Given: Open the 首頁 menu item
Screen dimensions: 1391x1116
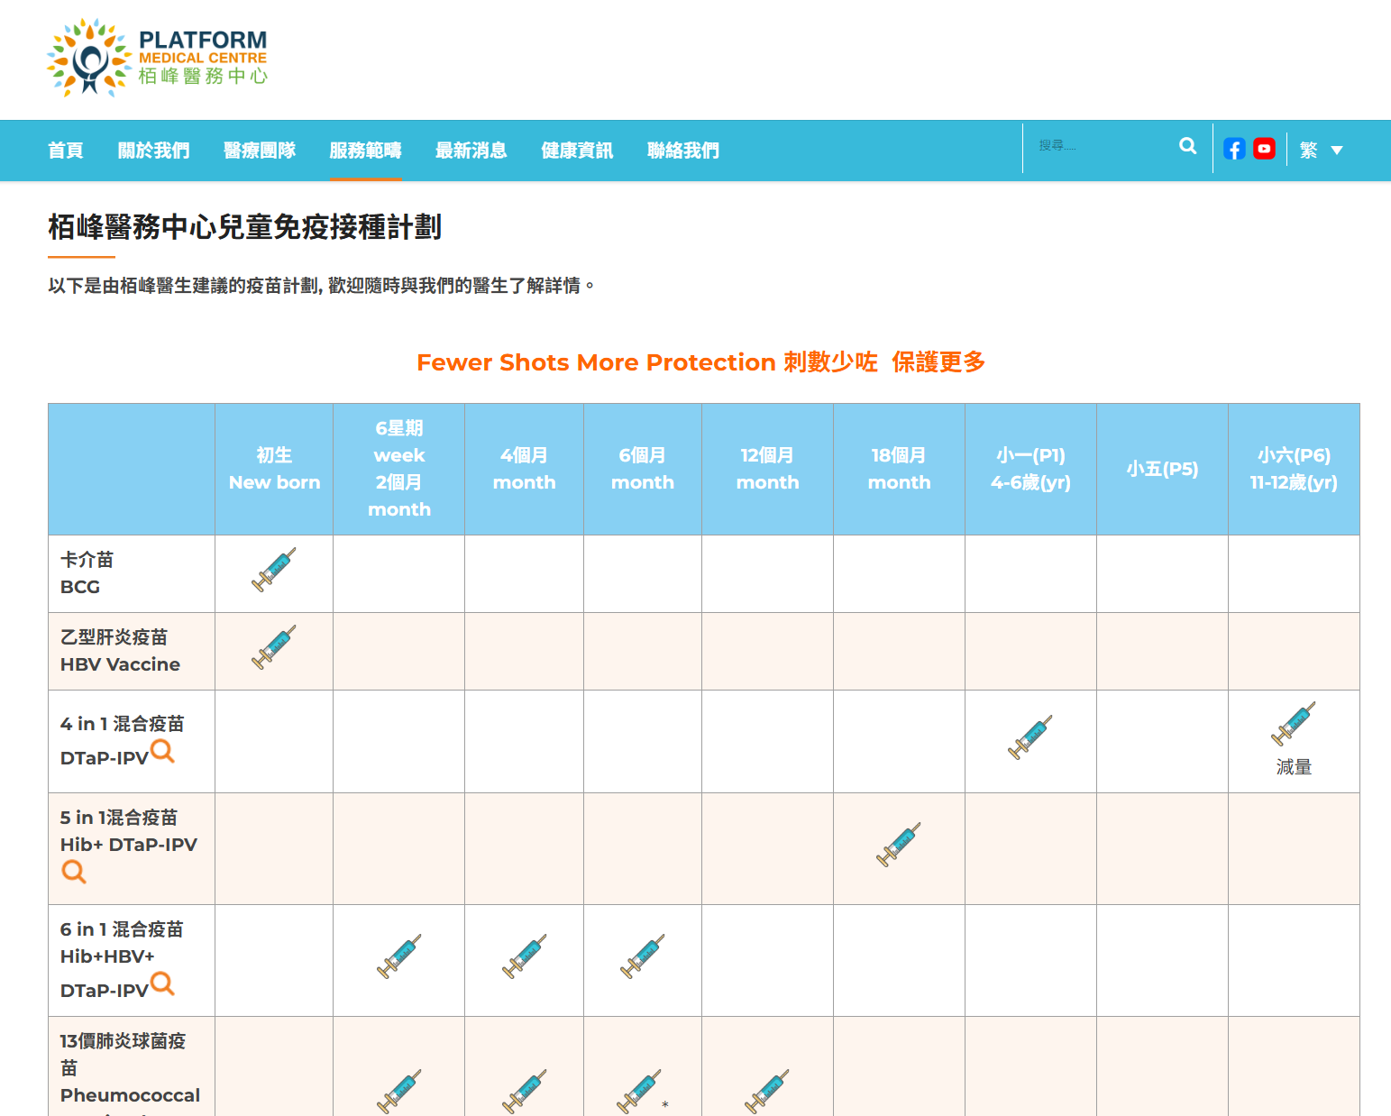Looking at the screenshot, I should [x=66, y=151].
